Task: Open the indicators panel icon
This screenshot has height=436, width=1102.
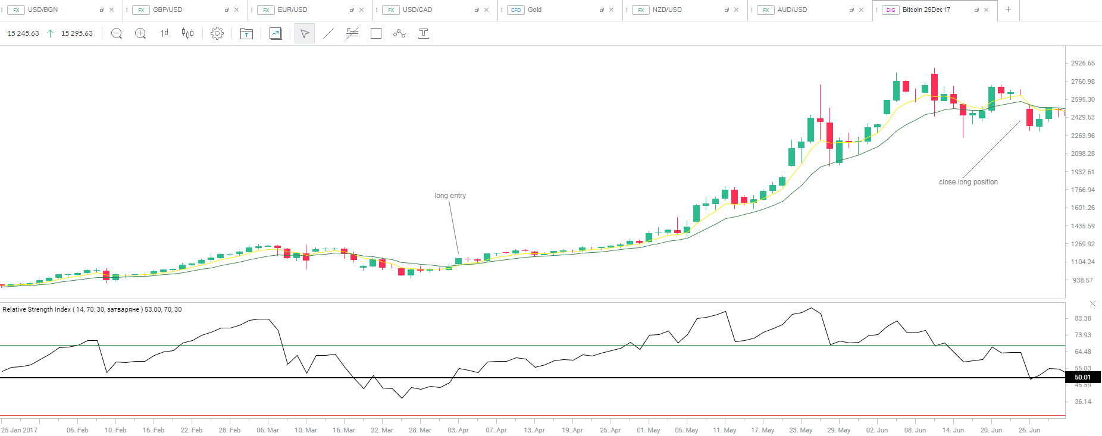Action: coord(275,34)
